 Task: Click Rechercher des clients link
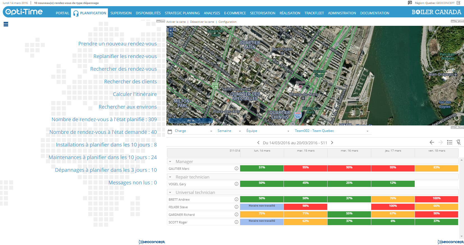point(130,82)
